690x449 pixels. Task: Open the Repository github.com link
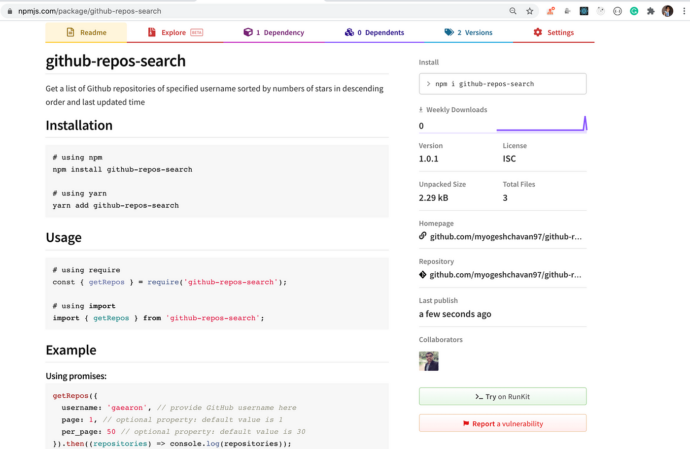tap(506, 275)
